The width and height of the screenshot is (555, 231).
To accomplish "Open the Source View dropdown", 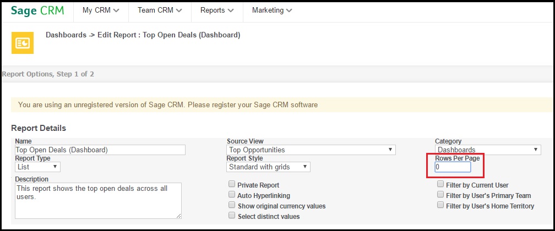I will pyautogui.click(x=311, y=150).
